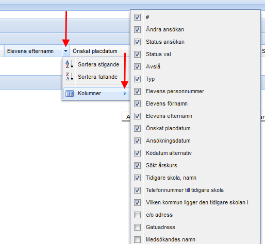Screen dimensions: 265x244
Task: Open the Kolumner submenu arrow
Action: pos(125,94)
